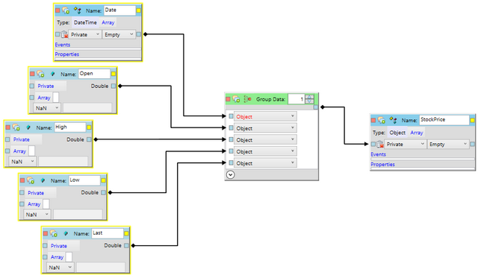478x278 pixels.
Task: Click the Array link in Date block Type row
Action: (x=108, y=22)
